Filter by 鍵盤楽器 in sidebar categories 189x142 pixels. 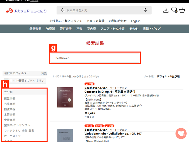[10, 98]
